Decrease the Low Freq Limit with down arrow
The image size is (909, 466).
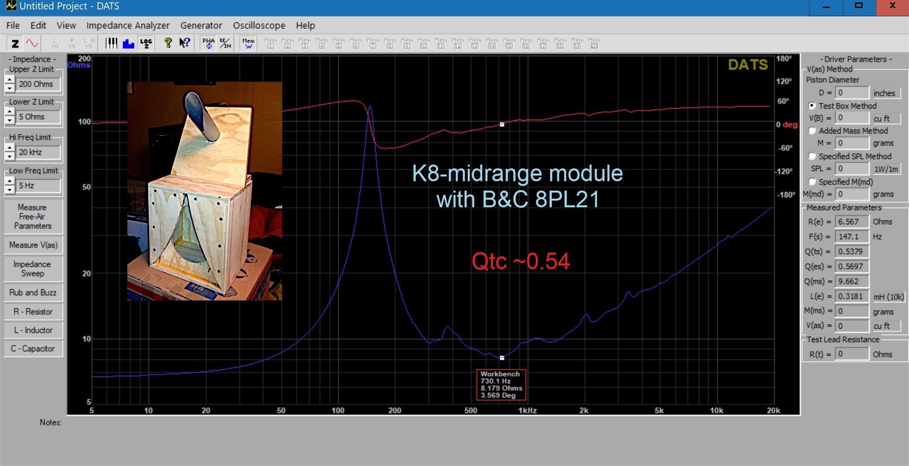[9, 190]
